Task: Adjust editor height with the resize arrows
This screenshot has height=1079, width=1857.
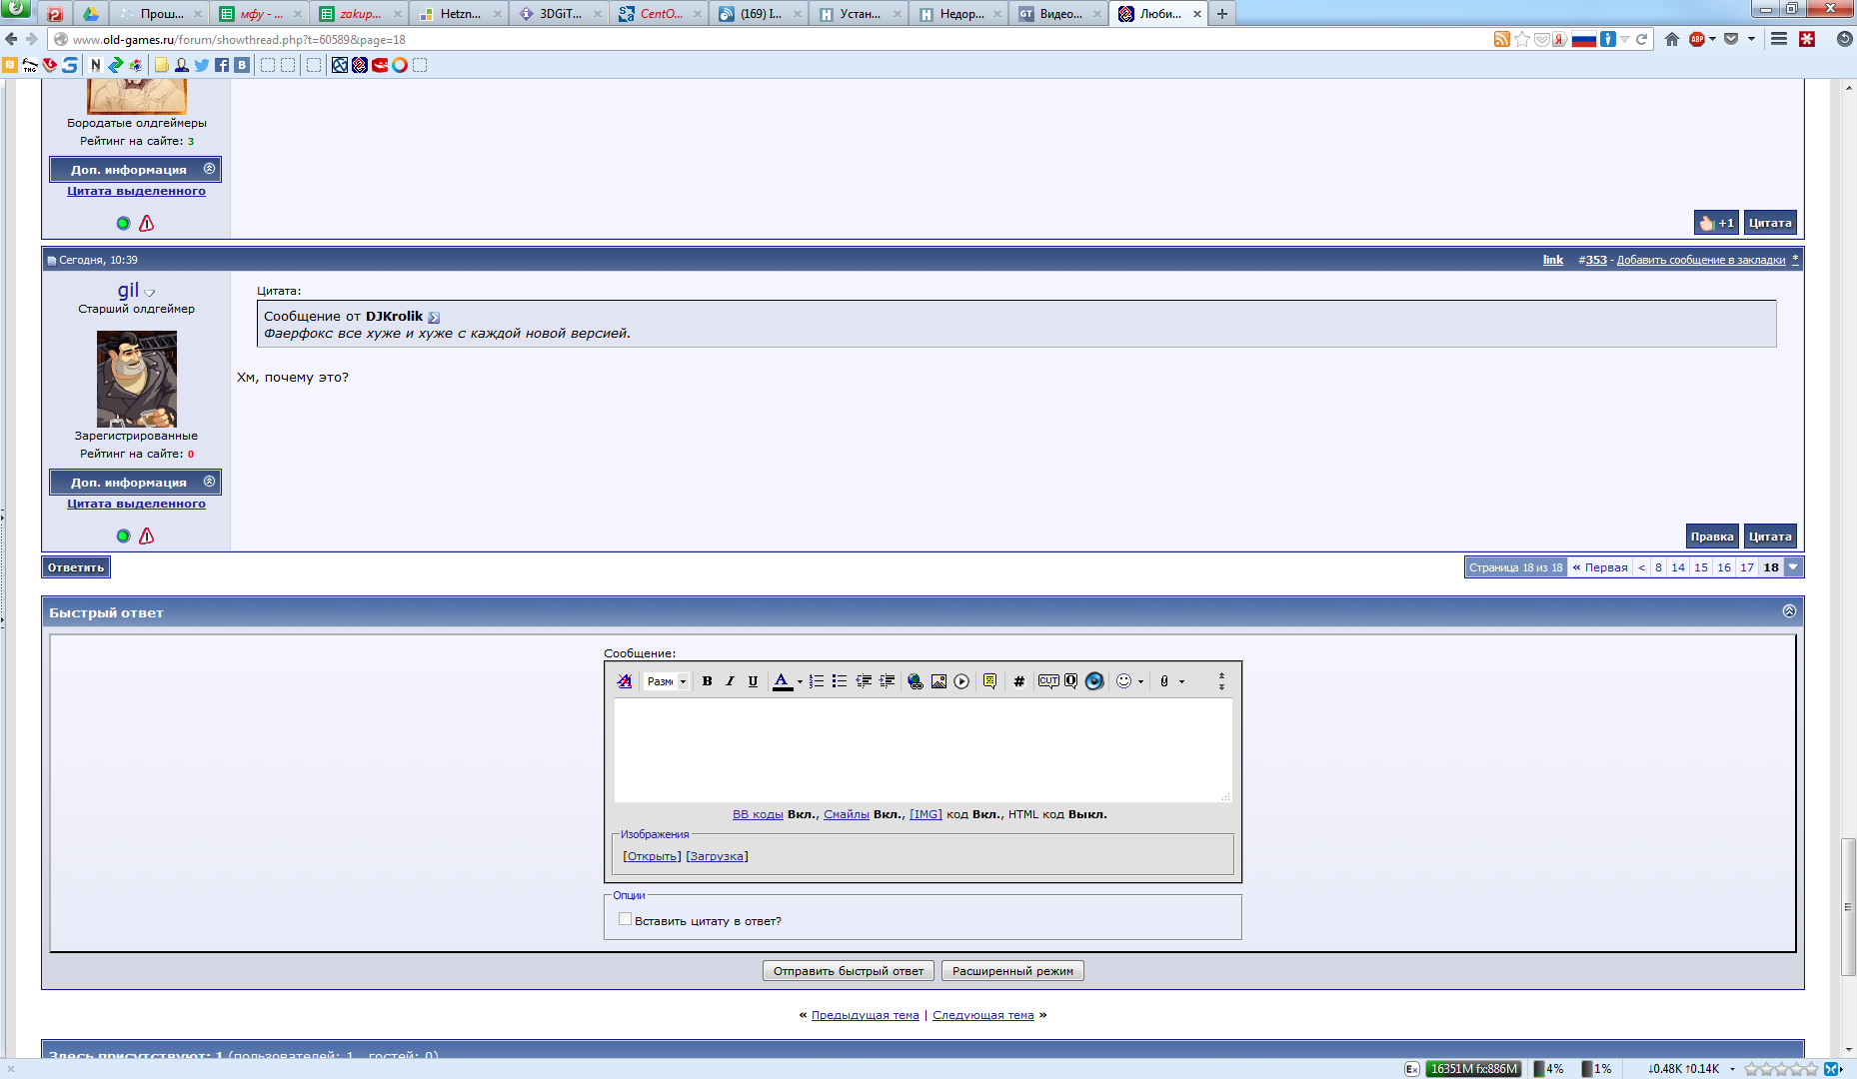Action: pos(1221,681)
